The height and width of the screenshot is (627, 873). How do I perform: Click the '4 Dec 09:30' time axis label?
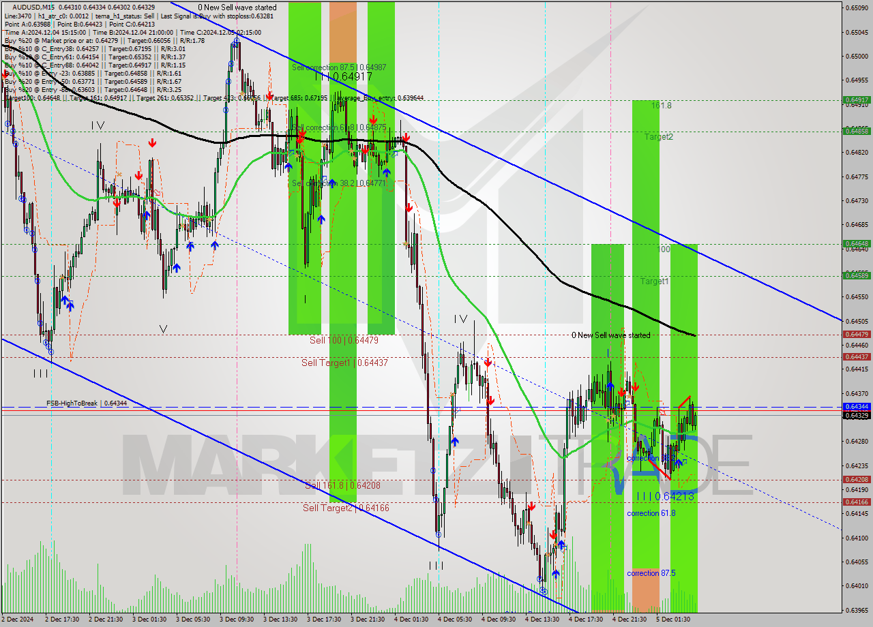(498, 620)
